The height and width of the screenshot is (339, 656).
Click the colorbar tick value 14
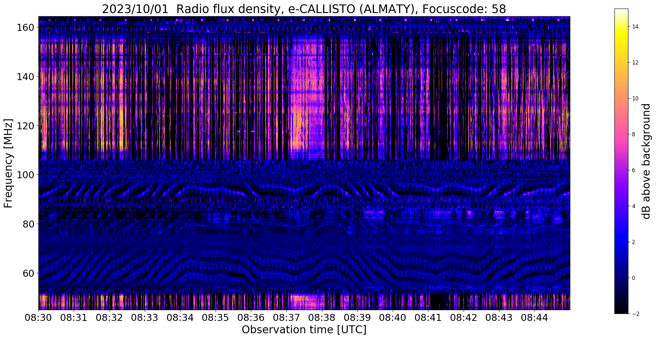pyautogui.click(x=635, y=27)
